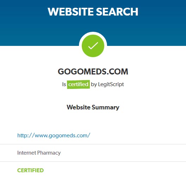Click the white checkmark inside green circle
Viewport: 186px width, 180px height.
tap(93, 46)
